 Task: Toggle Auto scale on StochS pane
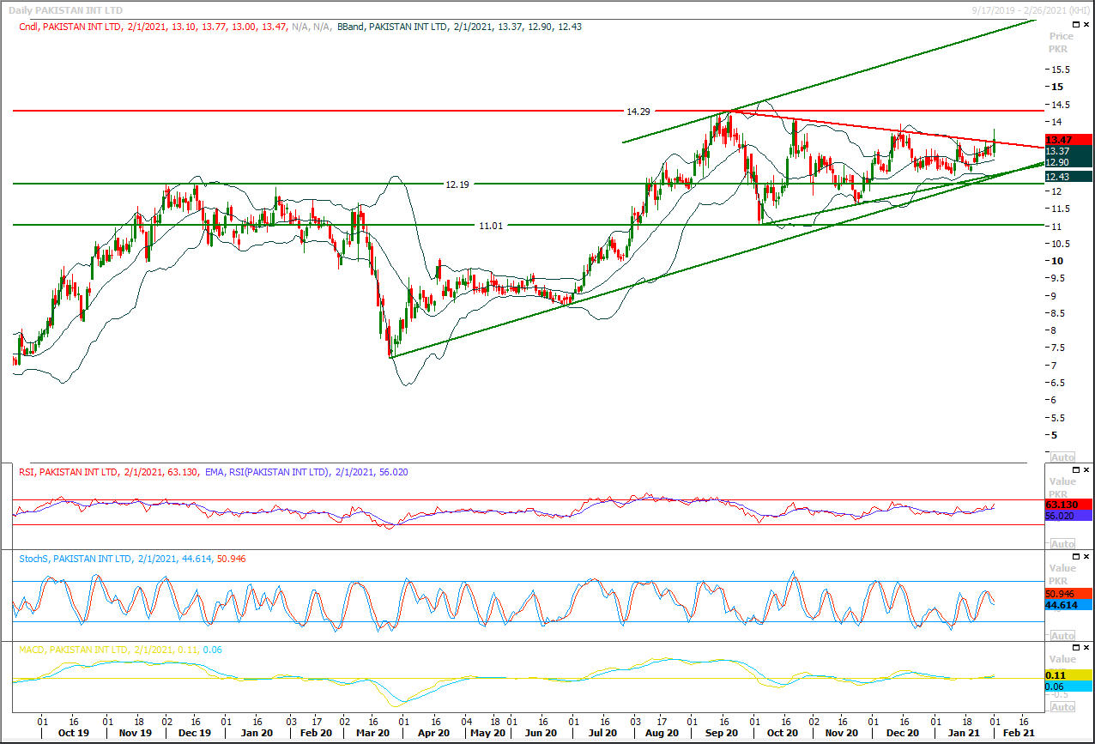1062,636
